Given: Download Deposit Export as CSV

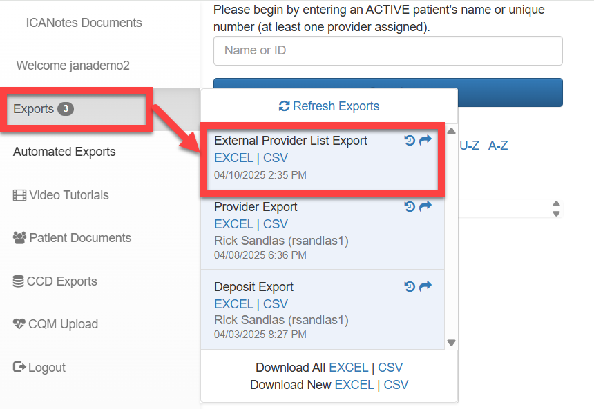Looking at the screenshot, I should [x=276, y=304].
